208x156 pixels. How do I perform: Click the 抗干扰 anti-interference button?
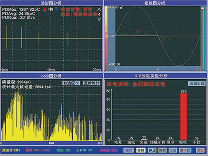click(x=185, y=150)
